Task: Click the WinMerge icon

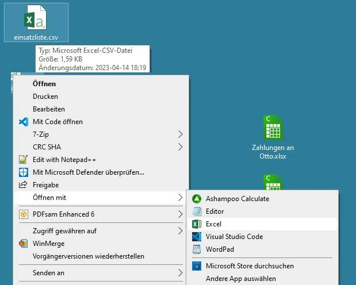Action: coord(24,244)
